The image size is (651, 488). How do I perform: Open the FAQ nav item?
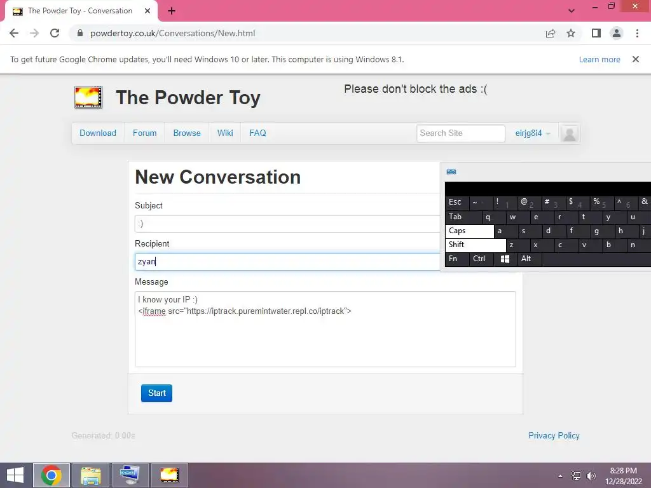257,133
